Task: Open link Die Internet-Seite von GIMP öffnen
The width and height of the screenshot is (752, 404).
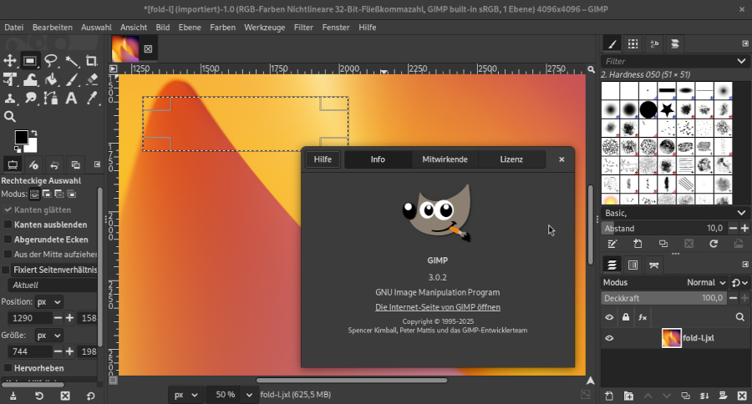Action: click(437, 307)
